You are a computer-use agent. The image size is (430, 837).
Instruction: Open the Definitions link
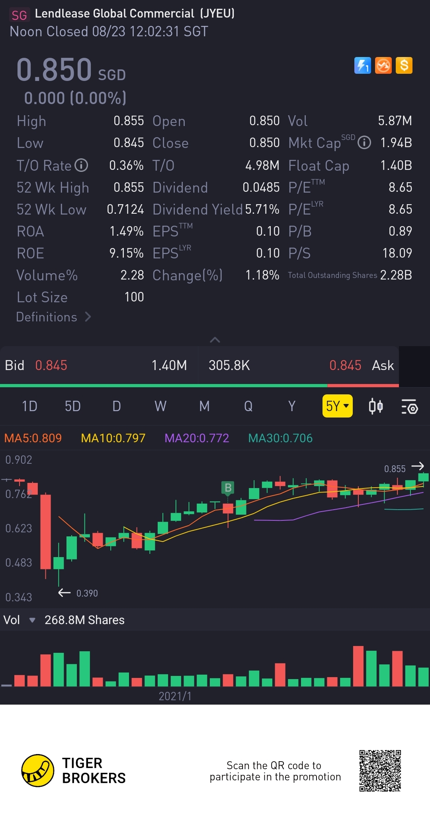coord(54,317)
